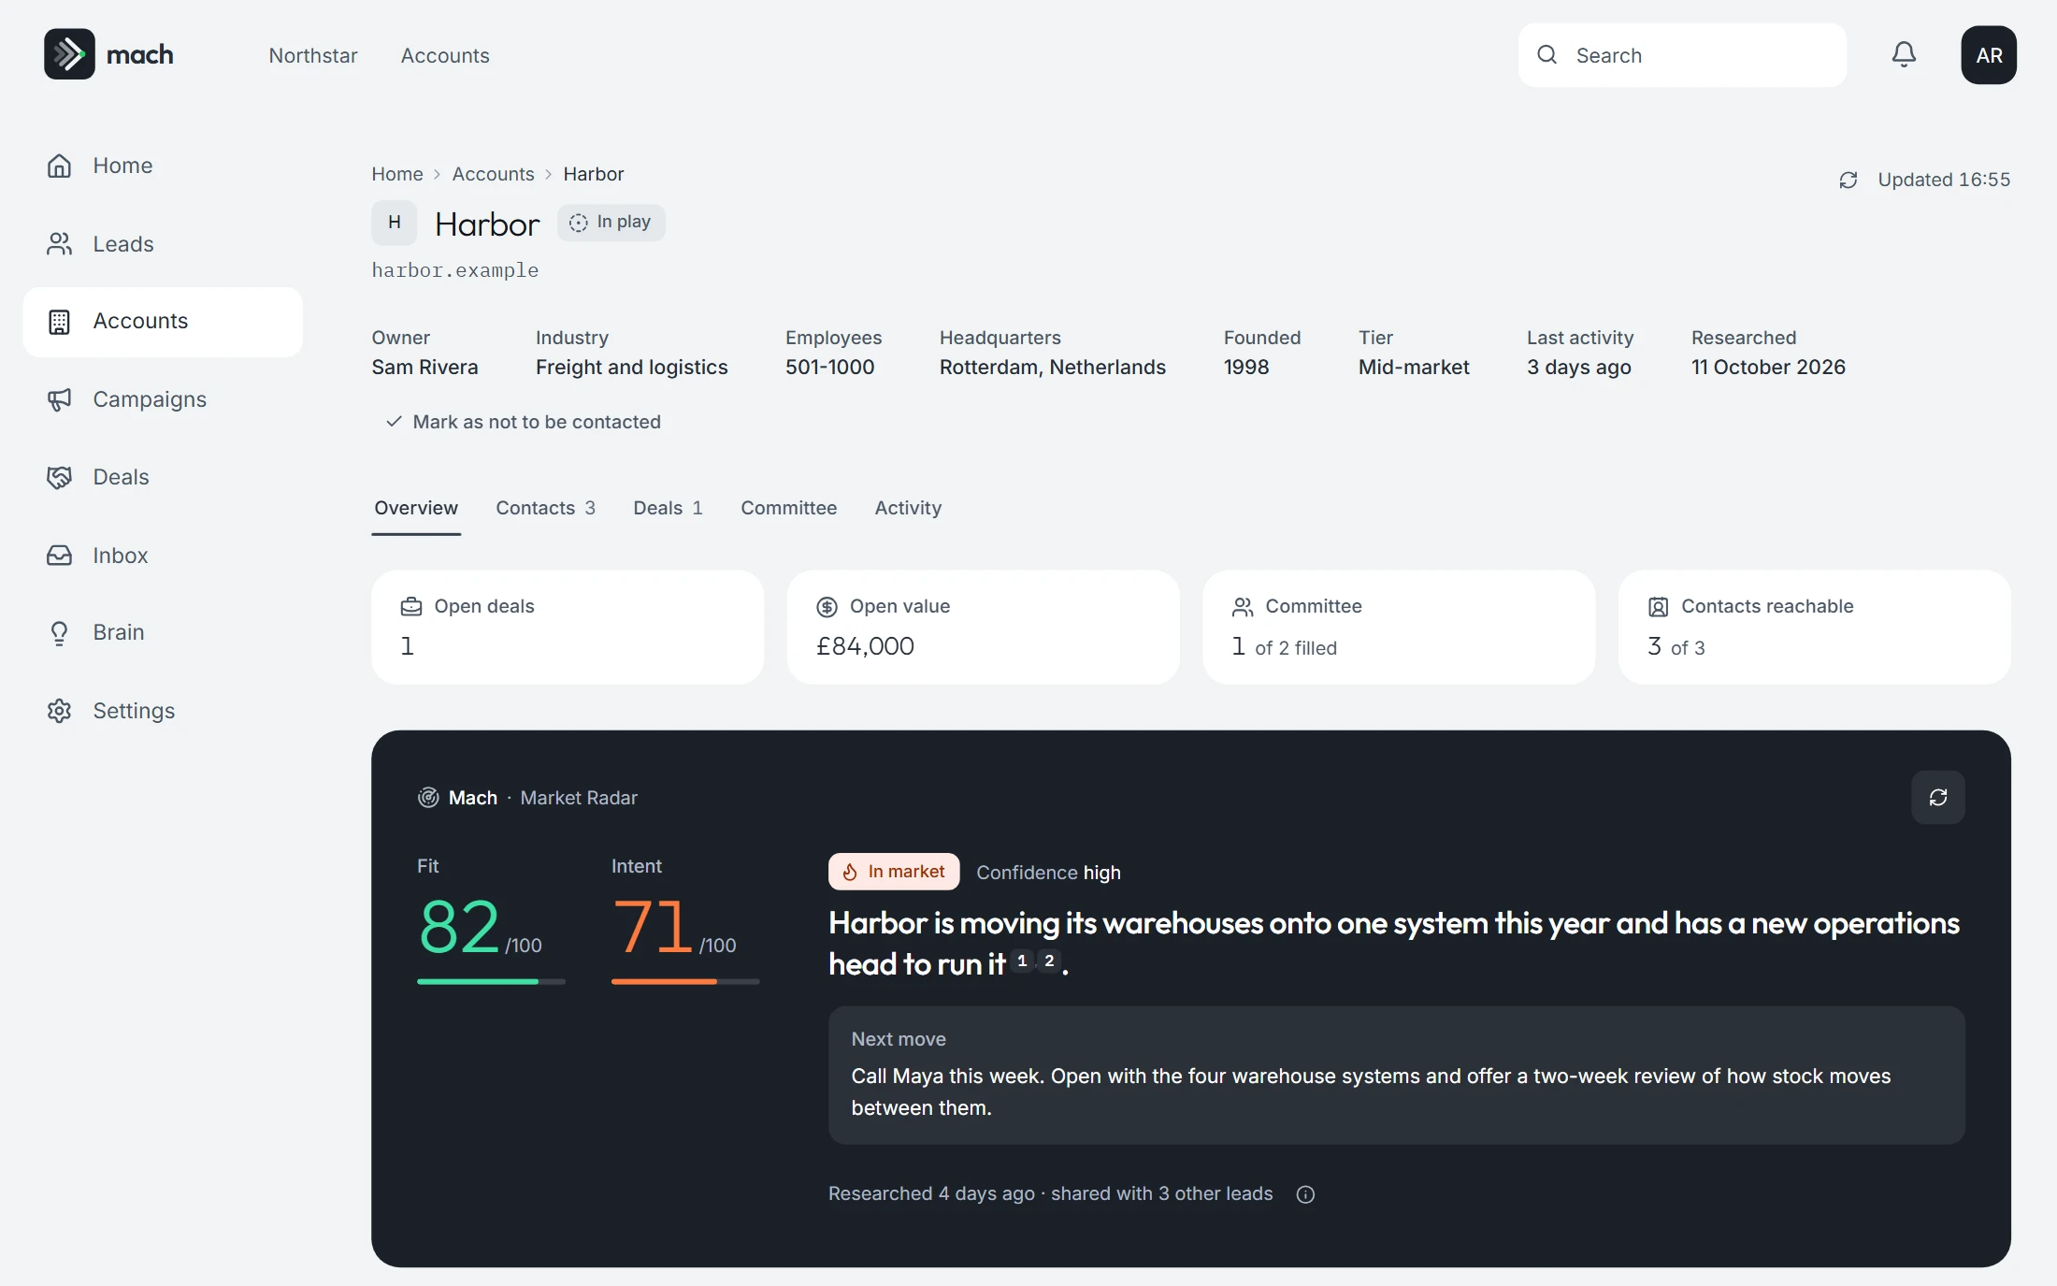Open Deals in sidebar
2057x1286 pixels.
(163, 477)
